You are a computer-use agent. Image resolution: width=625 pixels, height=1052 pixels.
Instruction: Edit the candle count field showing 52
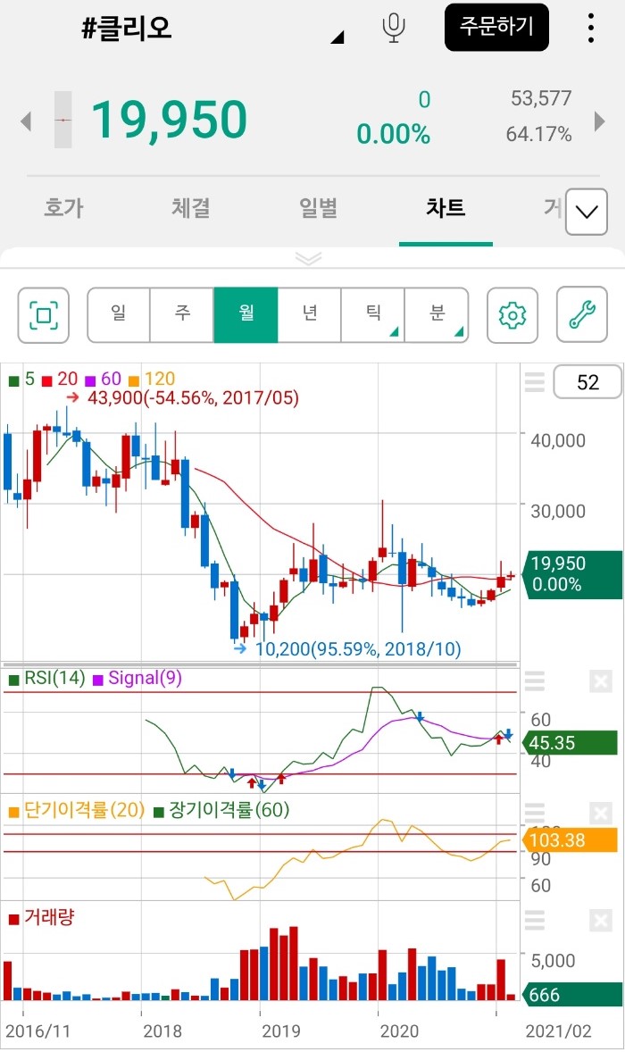tap(587, 382)
